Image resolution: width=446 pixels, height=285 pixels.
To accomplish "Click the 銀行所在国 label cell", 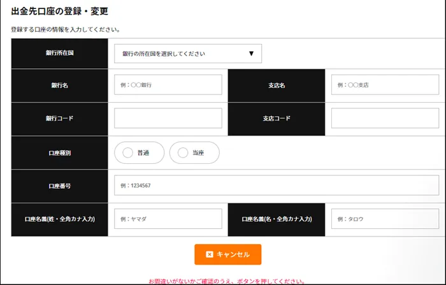I will coord(60,54).
